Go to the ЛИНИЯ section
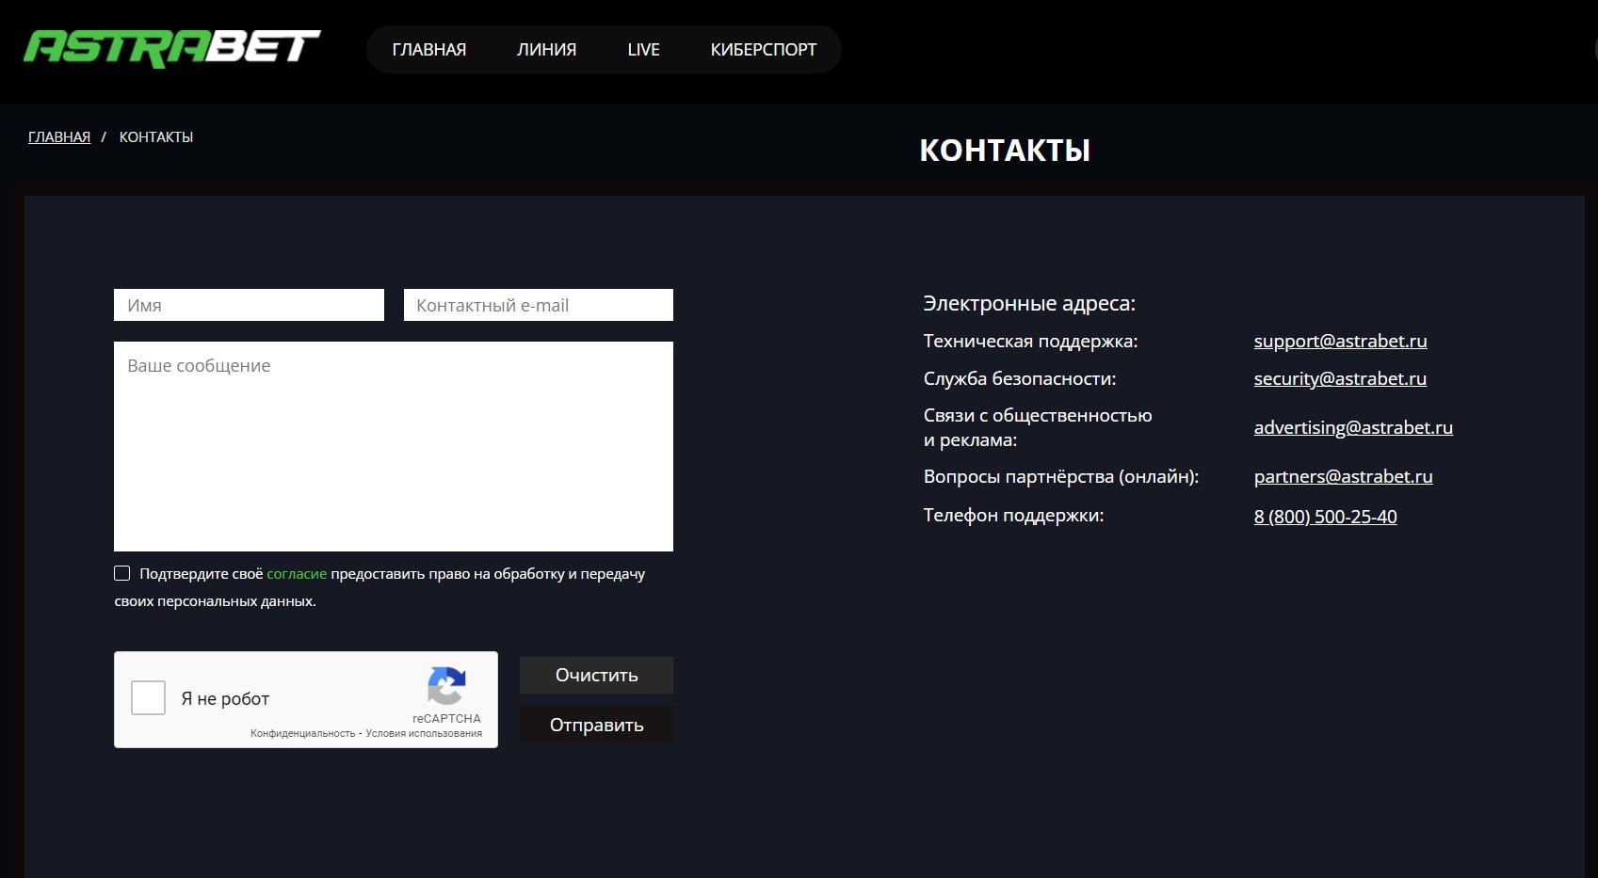This screenshot has height=878, width=1598. 546,50
